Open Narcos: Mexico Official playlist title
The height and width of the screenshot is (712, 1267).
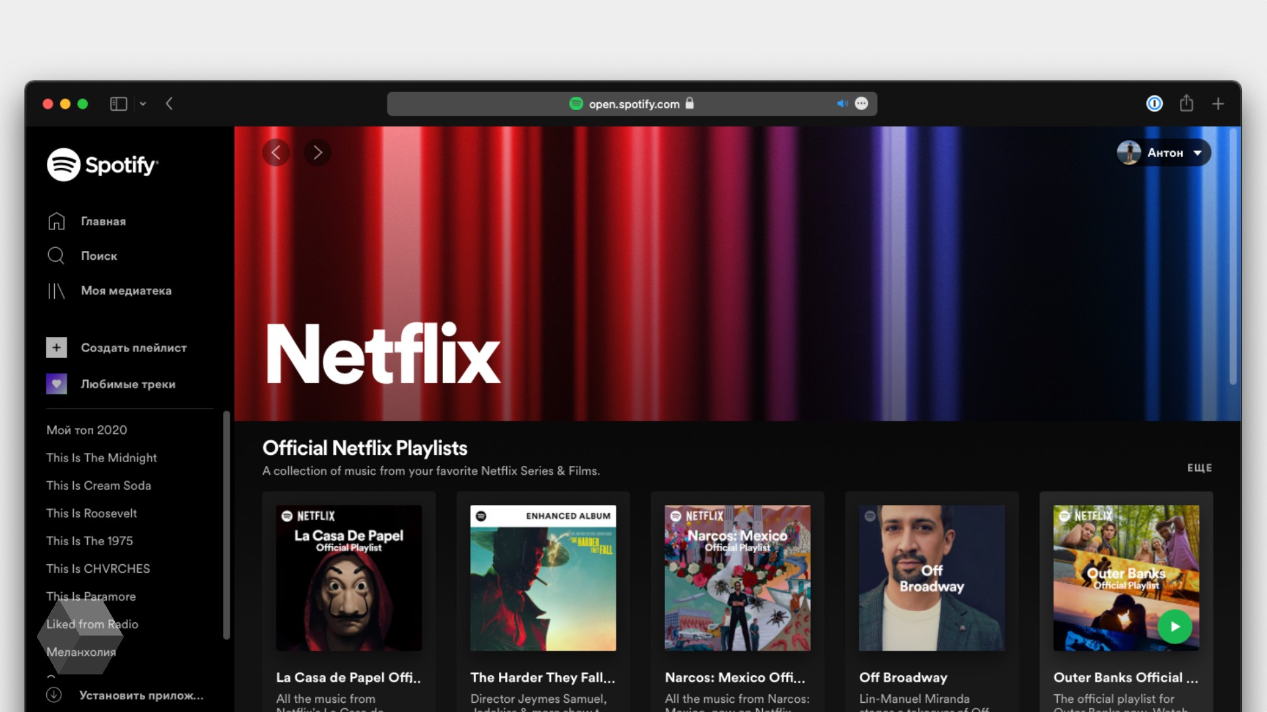pos(735,678)
